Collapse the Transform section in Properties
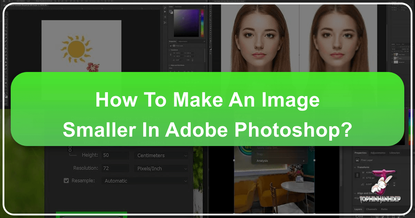Screen dimensions: 415x218 pos(355,167)
